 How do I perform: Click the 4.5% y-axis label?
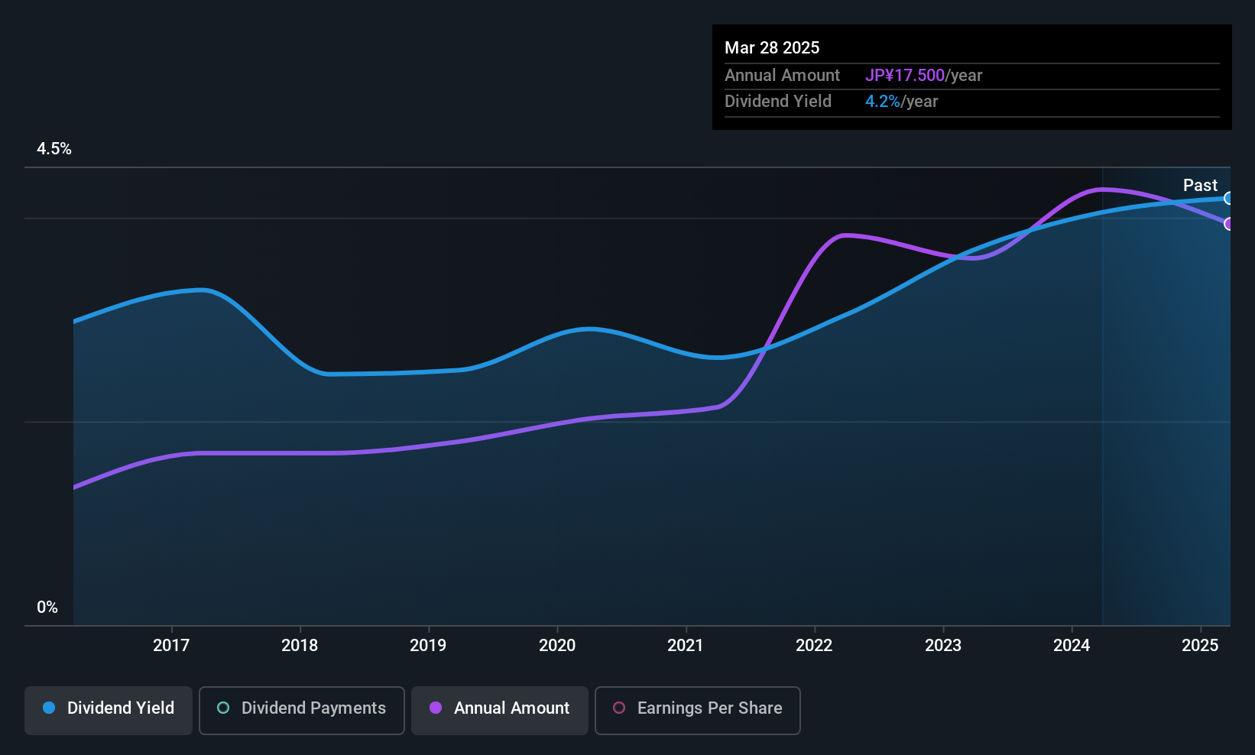point(54,149)
